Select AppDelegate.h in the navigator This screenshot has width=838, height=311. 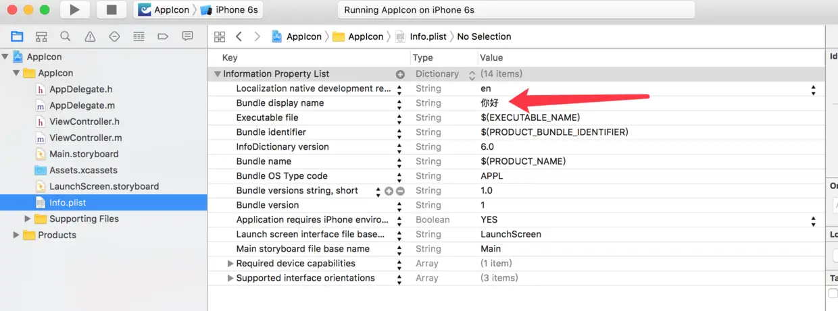click(x=80, y=89)
